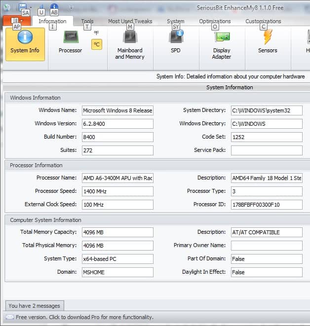This screenshot has width=310, height=326.
Task: Click the Part Of Domain field
Action: (x=267, y=259)
